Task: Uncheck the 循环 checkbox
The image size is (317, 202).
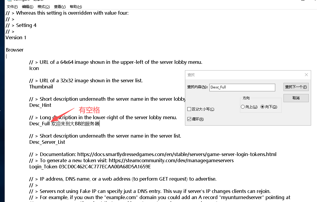Action: click(189, 119)
